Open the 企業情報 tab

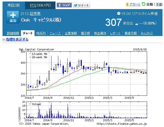(x=71, y=33)
